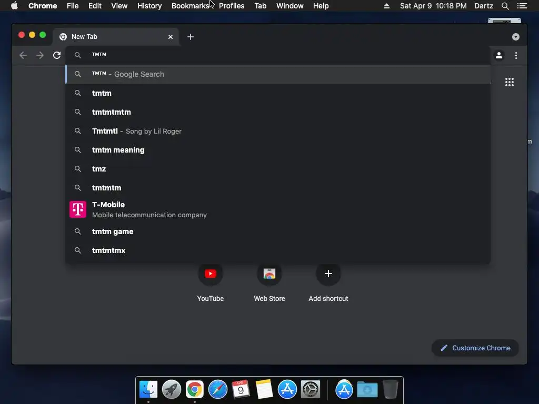
Task: Open the Google apps grid
Action: [510, 82]
